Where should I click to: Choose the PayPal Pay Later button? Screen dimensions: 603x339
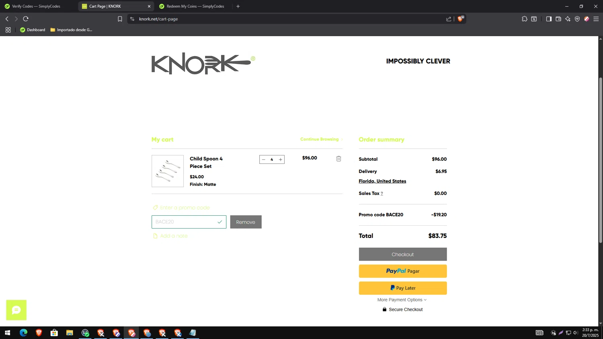click(x=403, y=288)
